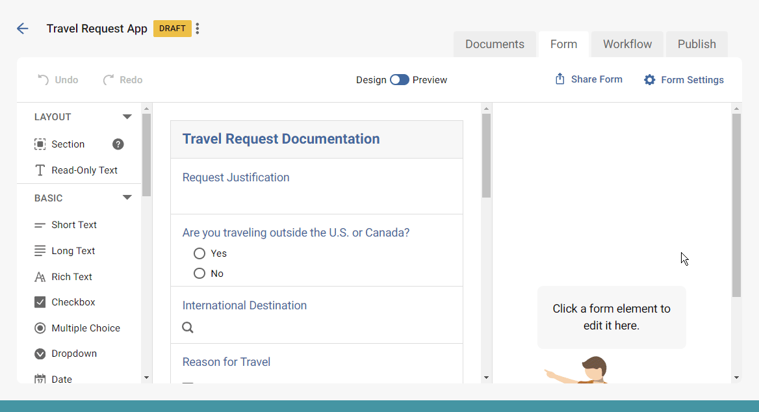Collapse the BASIC panel section

127,198
